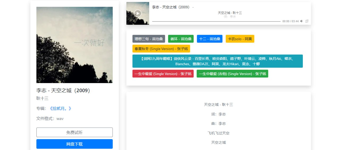340x150 pixels.
Task: Mute the player with the volume icon
Action: point(301,21)
